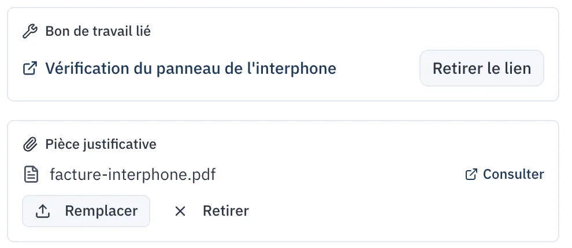Replace the attachment using Remplacer button
This screenshot has width=572, height=248.
click(86, 211)
